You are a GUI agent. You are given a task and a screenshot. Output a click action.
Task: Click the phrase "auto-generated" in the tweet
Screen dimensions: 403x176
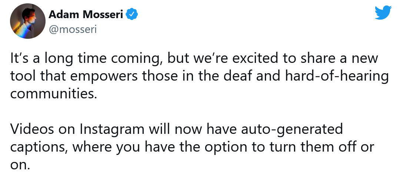tap(292, 129)
